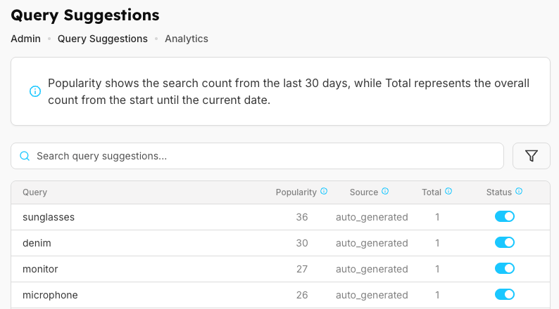Switch off the monitor status toggle
Image resolution: width=559 pixels, height=309 pixels.
click(505, 269)
